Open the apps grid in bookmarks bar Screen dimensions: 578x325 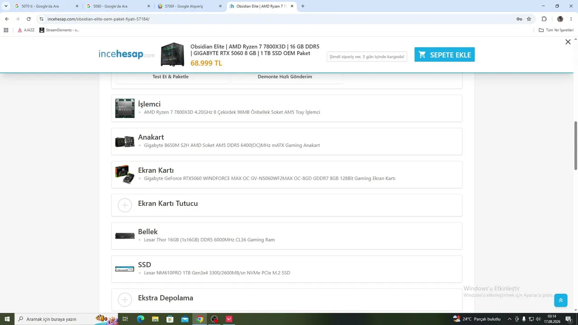click(6, 30)
